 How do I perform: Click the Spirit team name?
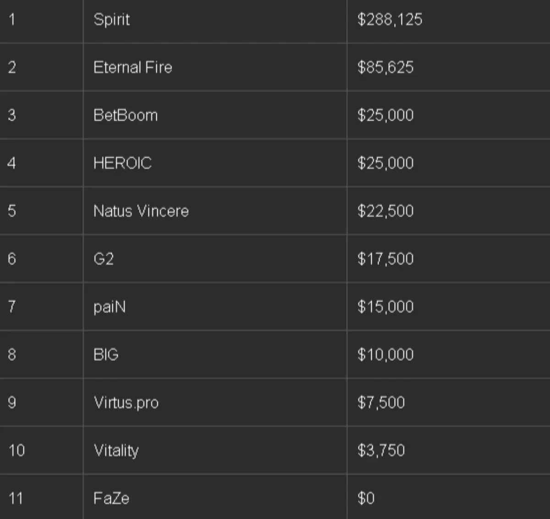pos(112,20)
